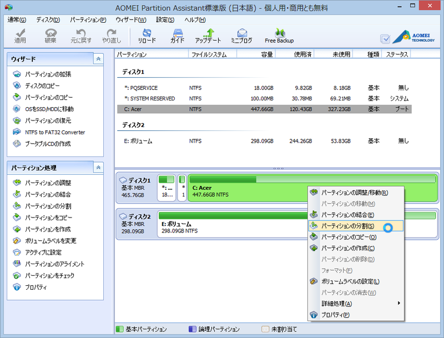Start the パーティションの復元 wizard
The height and width of the screenshot is (338, 444).
point(42,120)
